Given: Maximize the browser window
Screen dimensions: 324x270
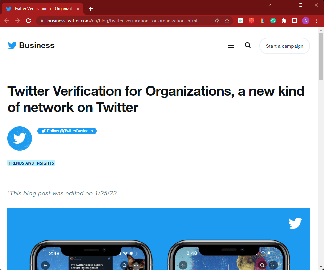Looking at the screenshot, I should tap(301, 5).
